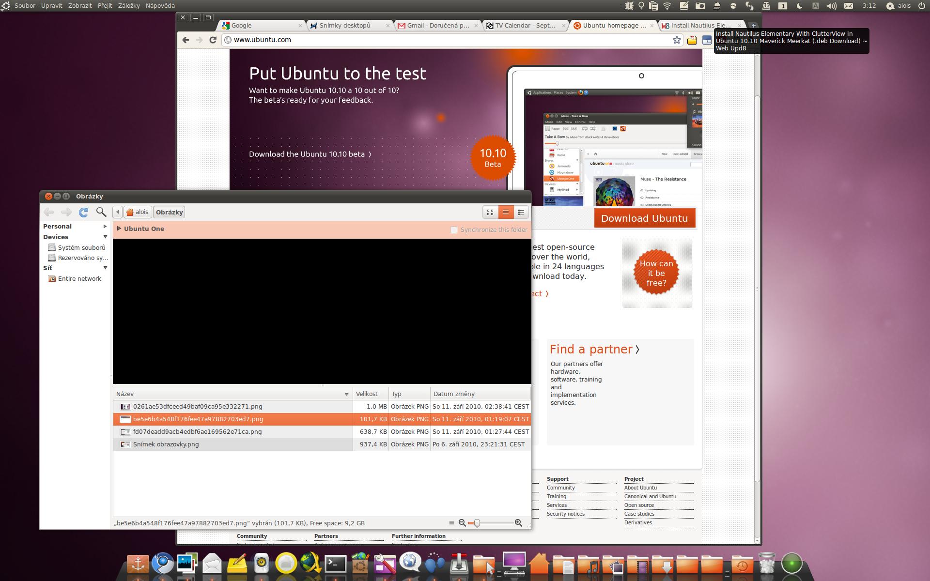
Task: Click the zoom out magnifier in status bar
Action: tap(462, 523)
